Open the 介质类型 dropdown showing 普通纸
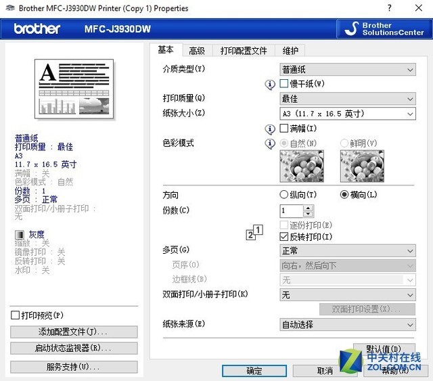Viewport: 433px width, 381px height. pyautogui.click(x=348, y=69)
